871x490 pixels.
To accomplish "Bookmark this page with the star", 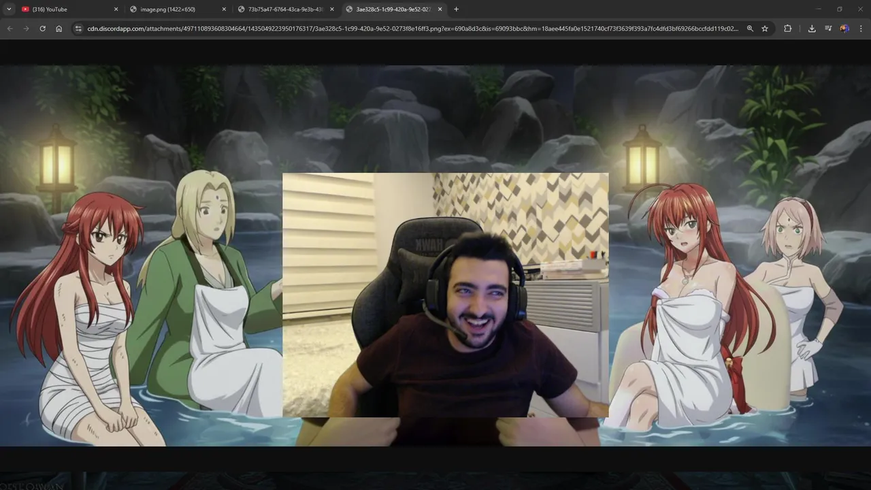I will click(x=765, y=29).
